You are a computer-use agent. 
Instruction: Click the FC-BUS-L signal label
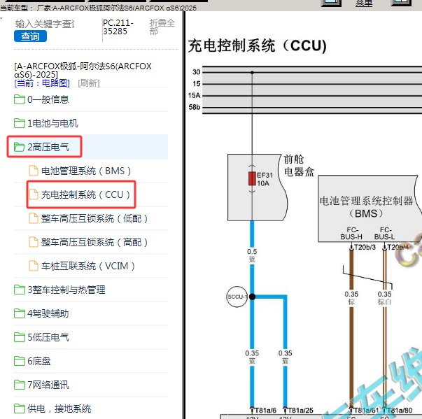tap(385, 234)
